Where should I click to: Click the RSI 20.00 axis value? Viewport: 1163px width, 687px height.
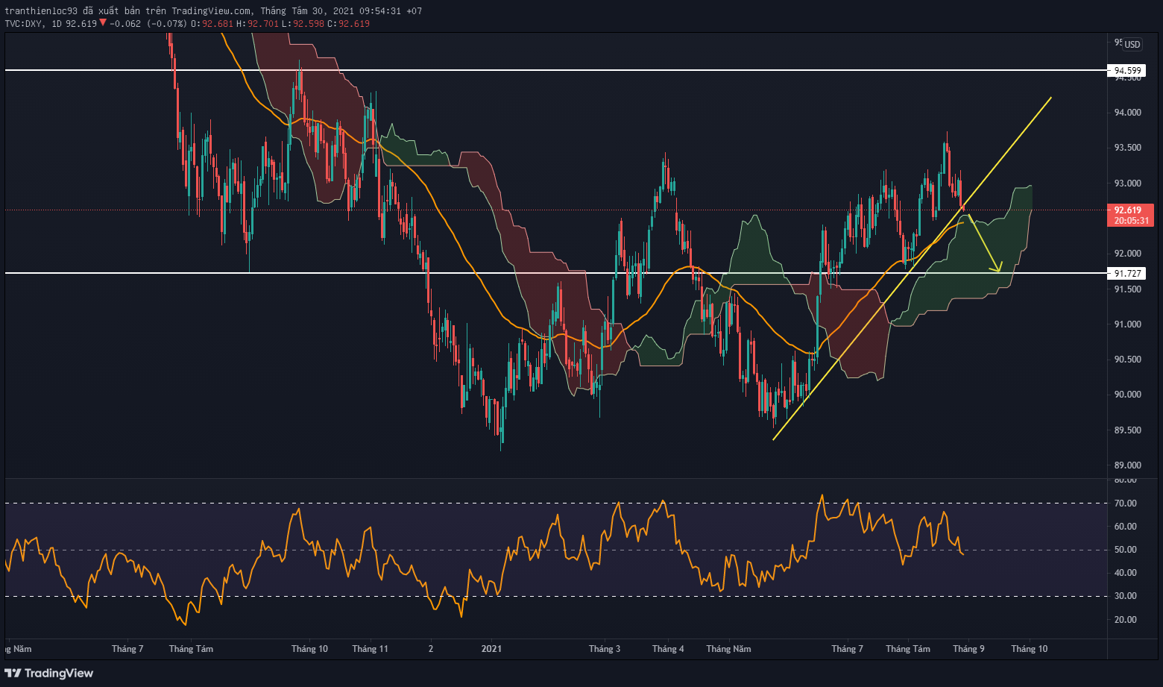[x=1126, y=620]
